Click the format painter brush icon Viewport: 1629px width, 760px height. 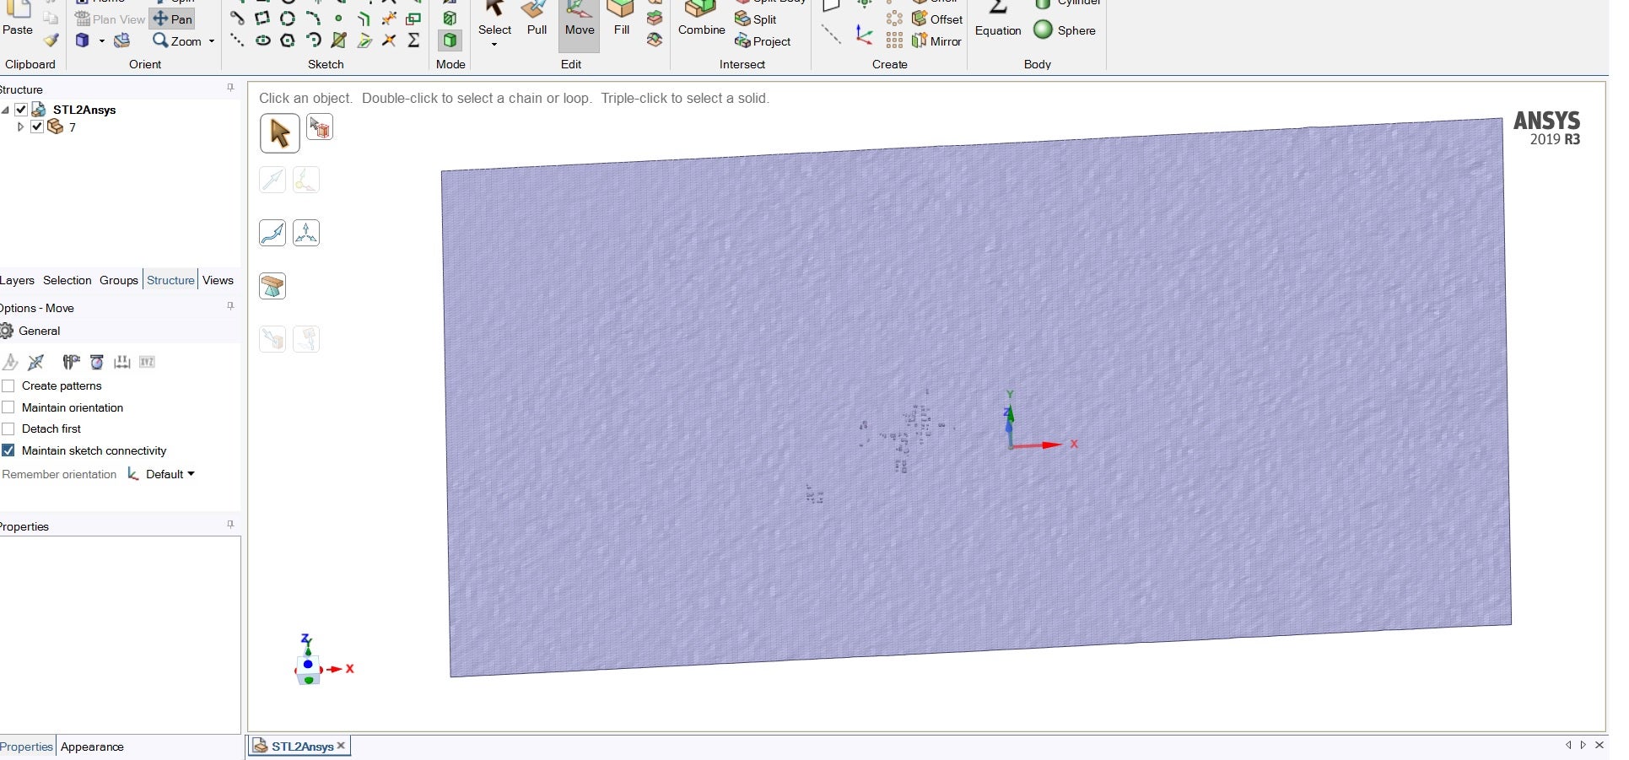point(51,40)
